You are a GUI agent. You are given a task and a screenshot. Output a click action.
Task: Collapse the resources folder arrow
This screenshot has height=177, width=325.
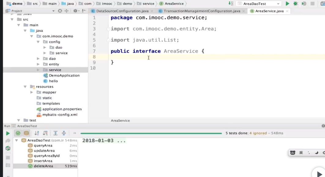coord(25,87)
